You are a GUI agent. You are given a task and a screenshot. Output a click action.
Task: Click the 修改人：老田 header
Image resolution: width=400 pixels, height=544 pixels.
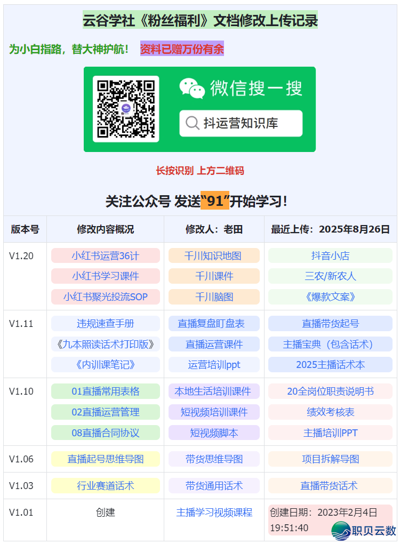214,229
